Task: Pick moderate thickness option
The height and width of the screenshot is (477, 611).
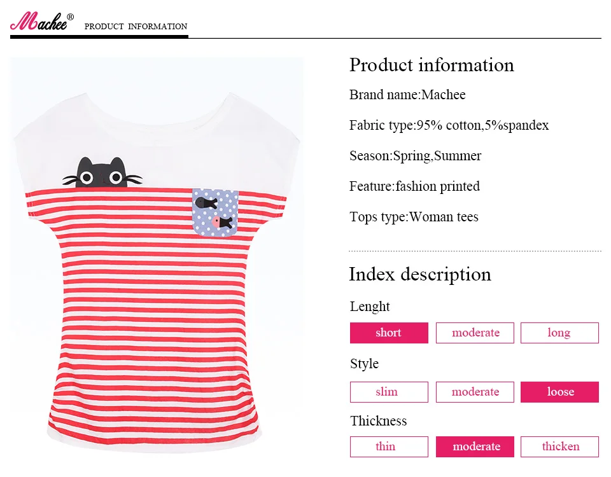Action: [x=475, y=446]
